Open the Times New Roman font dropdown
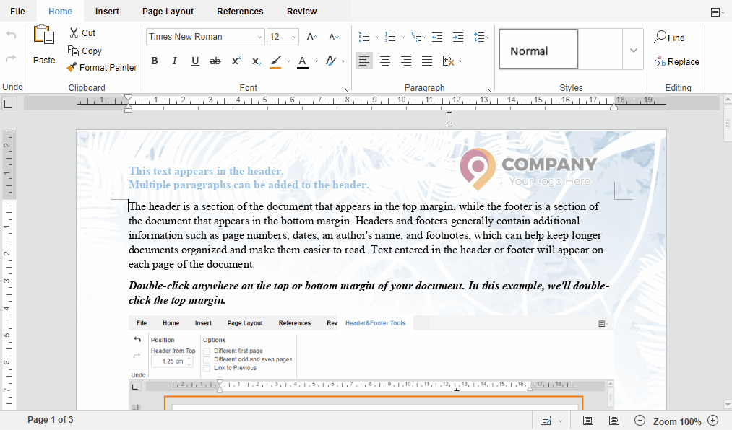Screen dimensions: 732x430 [x=260, y=37]
